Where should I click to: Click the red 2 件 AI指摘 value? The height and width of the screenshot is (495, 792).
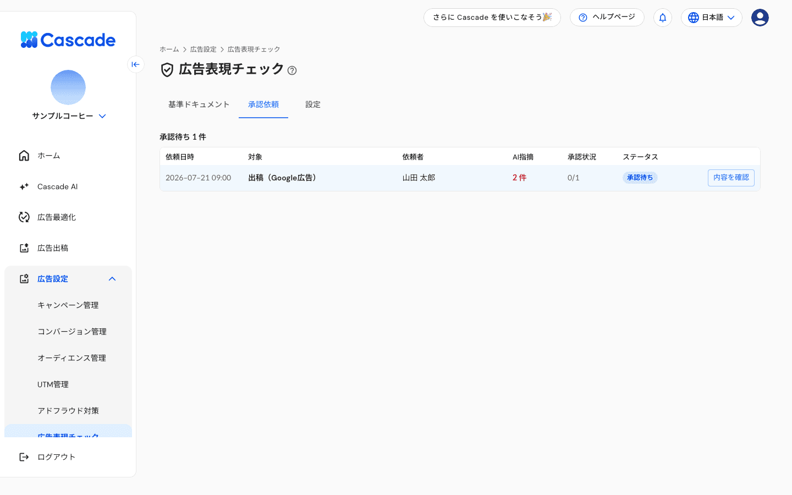click(520, 178)
